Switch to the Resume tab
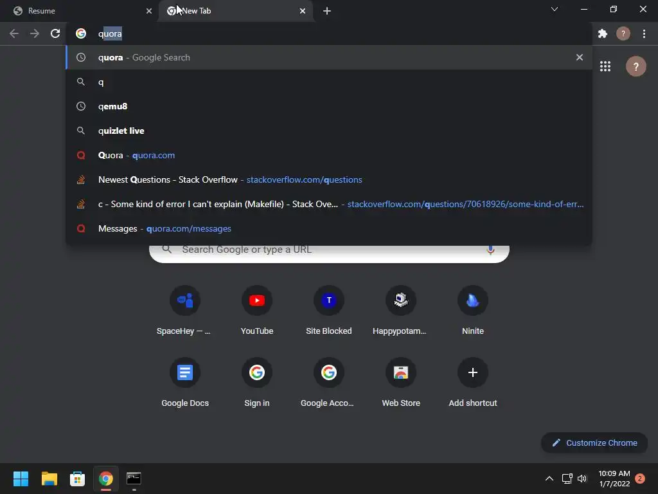Image resolution: width=658 pixels, height=494 pixels. [79, 11]
